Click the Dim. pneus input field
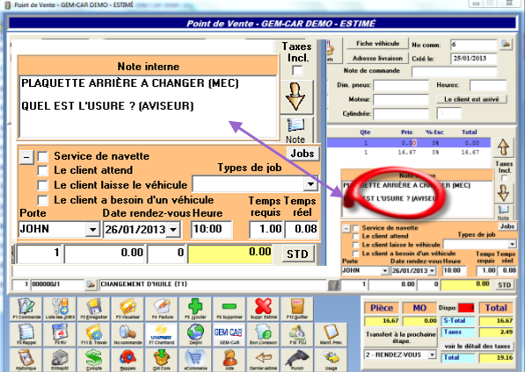Viewport: 525px width, 372px height. point(401,85)
